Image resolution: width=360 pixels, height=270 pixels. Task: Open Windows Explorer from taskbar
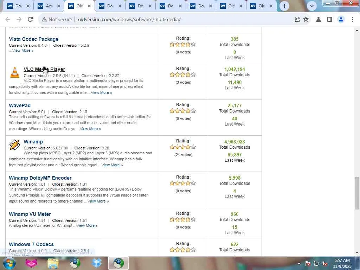coord(53,263)
